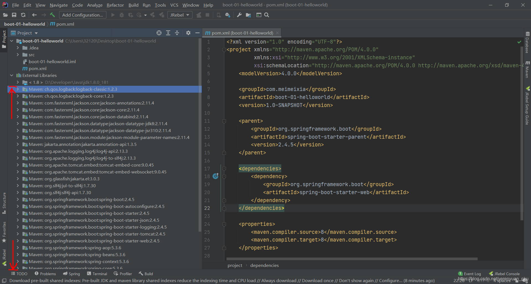
Task: Open the Refactor menu
Action: coord(115,5)
